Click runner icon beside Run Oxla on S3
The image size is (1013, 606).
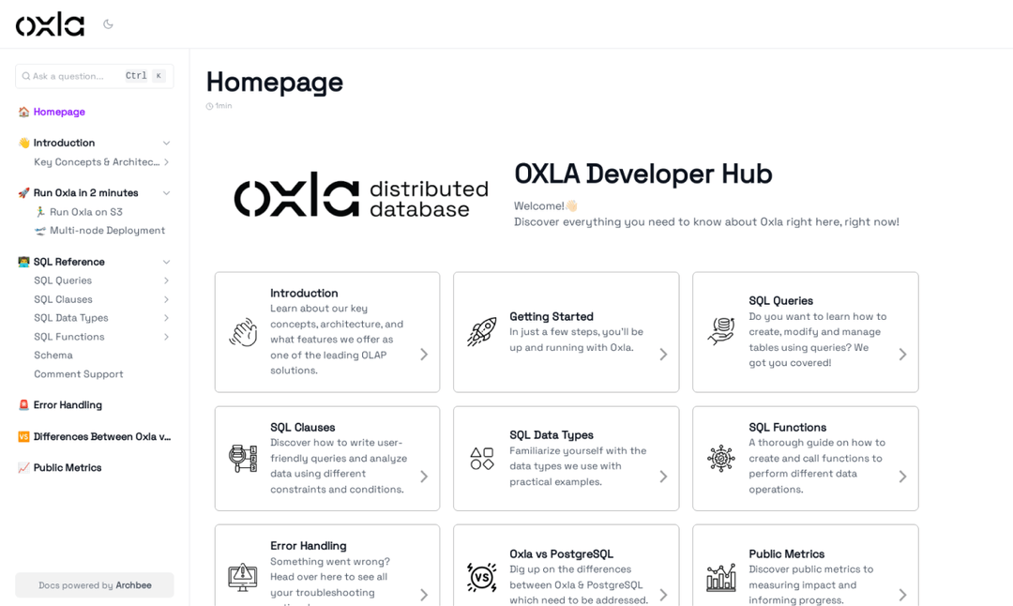[x=40, y=212]
